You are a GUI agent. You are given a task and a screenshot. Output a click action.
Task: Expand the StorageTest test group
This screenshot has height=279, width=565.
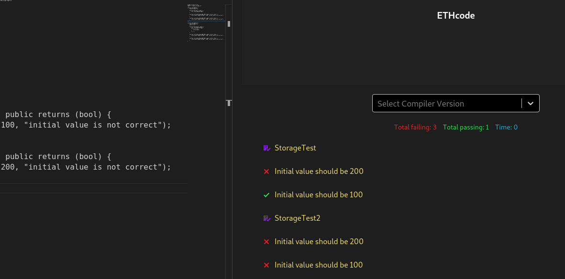(x=295, y=148)
